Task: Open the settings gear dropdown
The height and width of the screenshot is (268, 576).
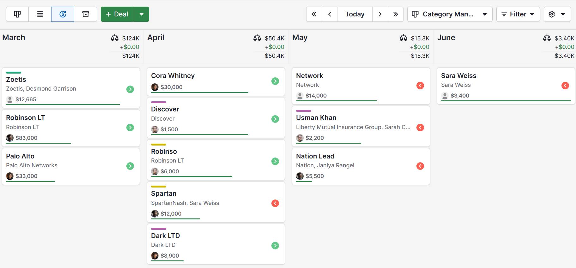Action: pyautogui.click(x=557, y=14)
